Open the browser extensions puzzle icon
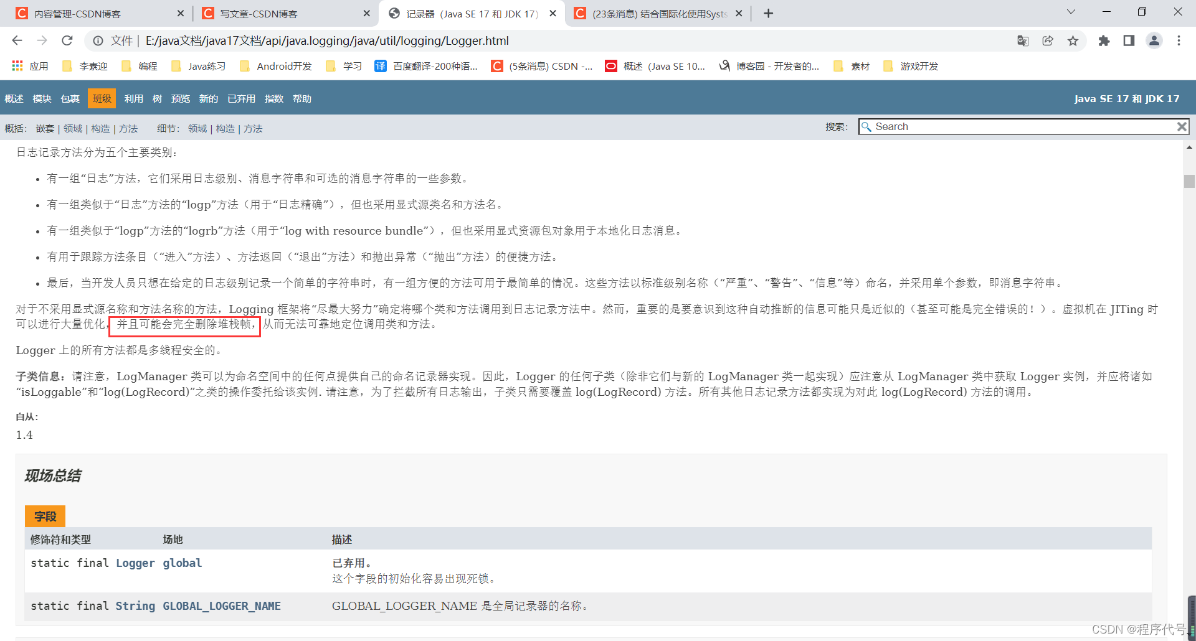 [1104, 40]
